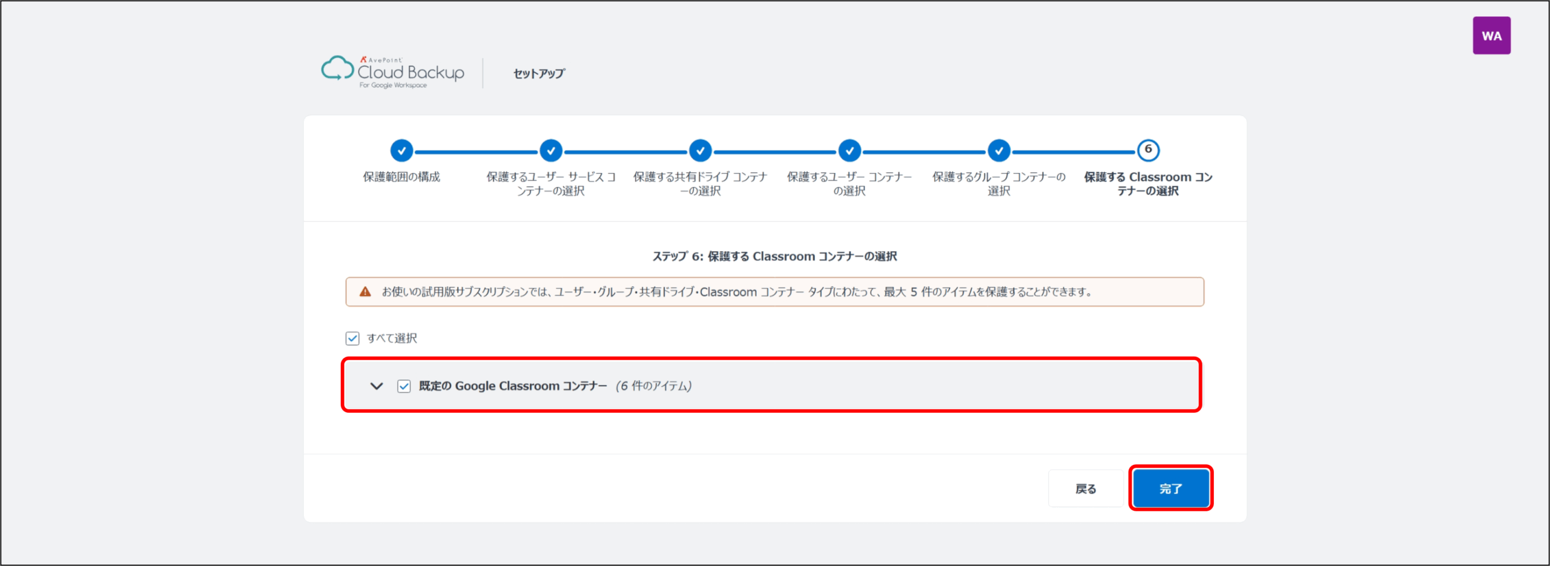This screenshot has height=566, width=1550.
Task: Click the 戻る button
Action: tap(1085, 489)
